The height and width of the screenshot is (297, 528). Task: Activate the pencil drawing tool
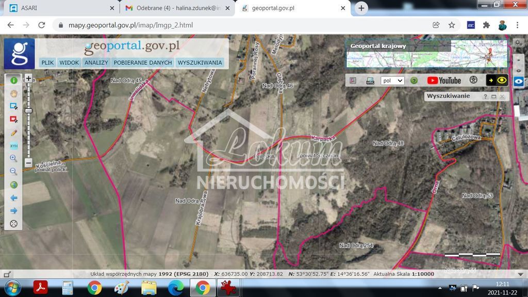coord(13,133)
